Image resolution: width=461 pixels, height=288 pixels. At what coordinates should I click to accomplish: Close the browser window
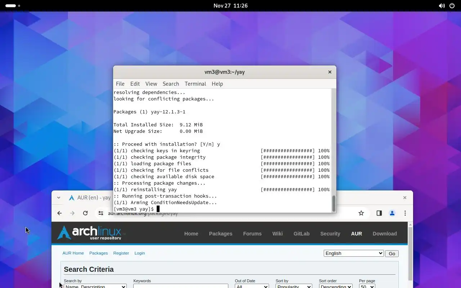pyautogui.click(x=405, y=198)
